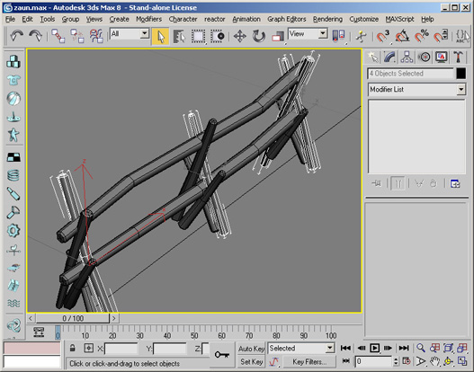Click the X coordinate input field

[x=121, y=349]
